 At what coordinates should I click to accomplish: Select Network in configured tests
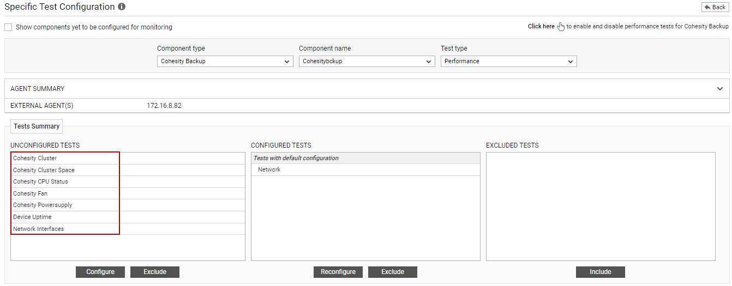pos(365,170)
